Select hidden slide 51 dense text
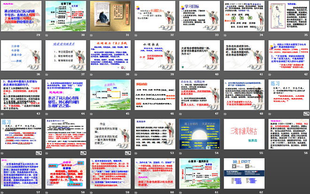The width and height of the screenshot is (310, 194). click(x=66, y=134)
